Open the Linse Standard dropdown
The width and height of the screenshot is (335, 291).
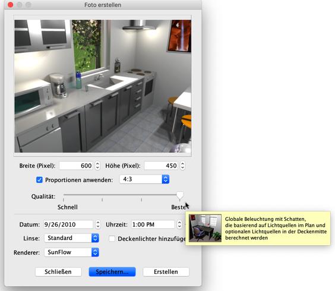point(71,238)
